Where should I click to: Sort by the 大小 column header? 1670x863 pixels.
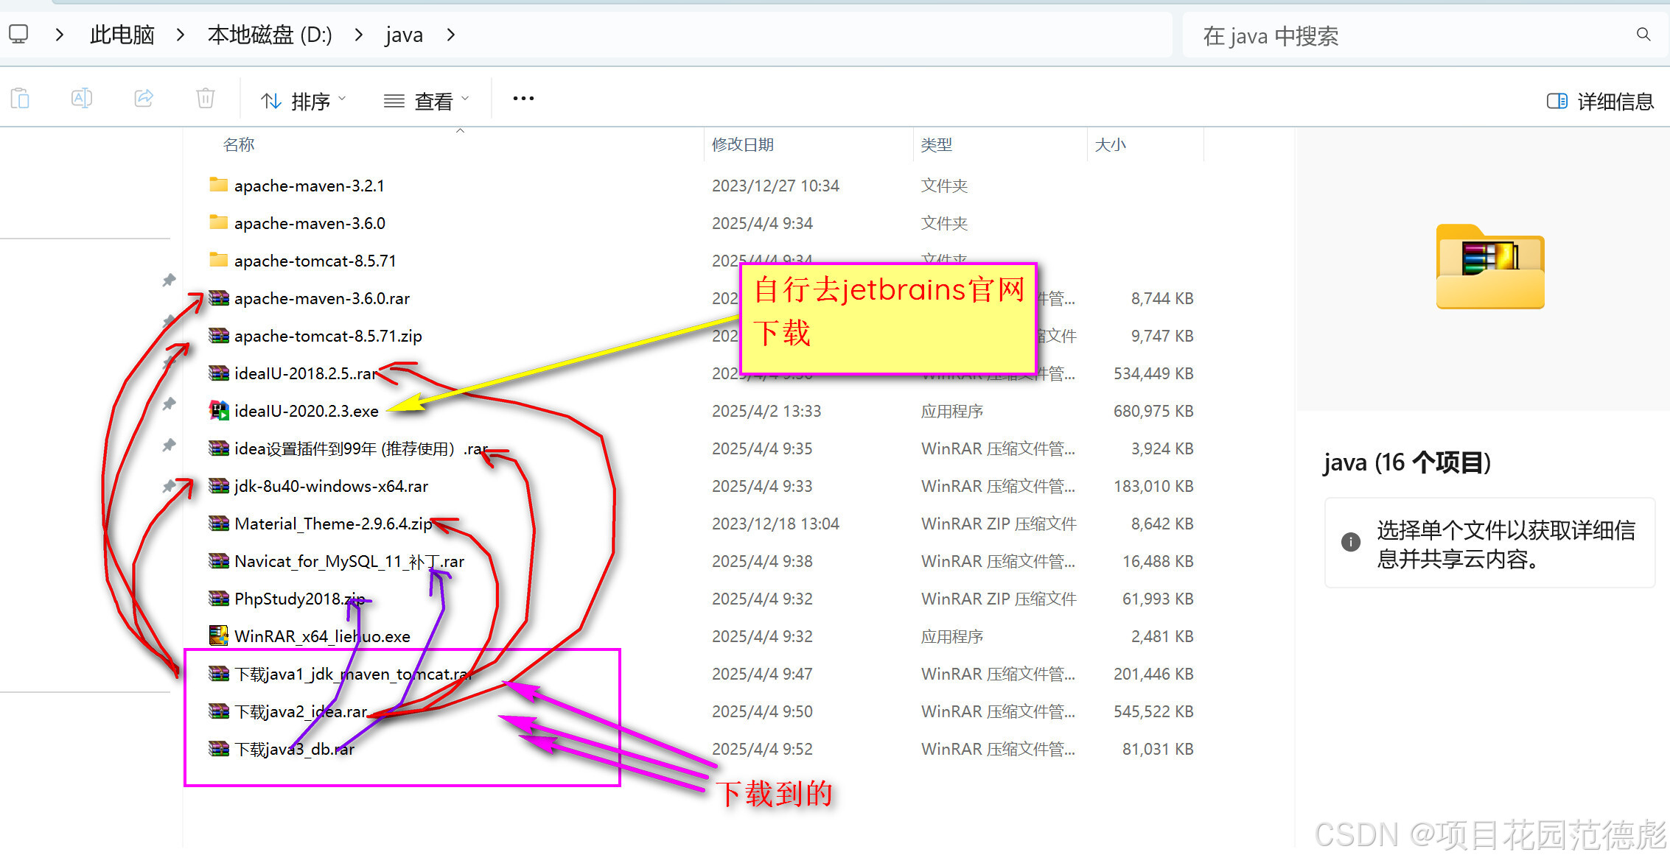pos(1110,144)
